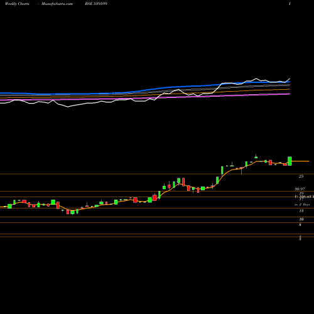Click the price label '8'
The image size is (314, 314).
coord(300,225)
